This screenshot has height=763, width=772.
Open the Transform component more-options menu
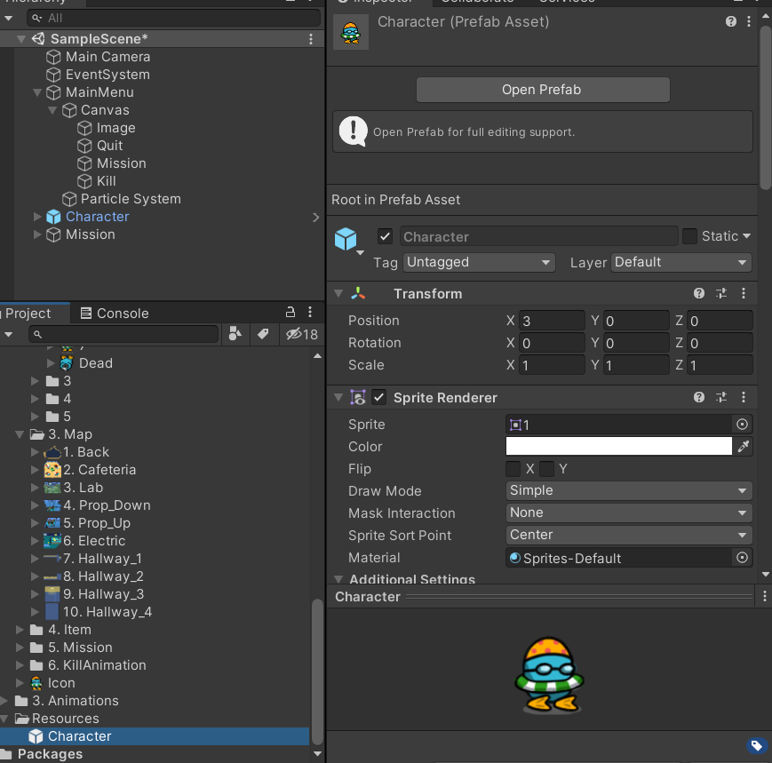pyautogui.click(x=744, y=293)
